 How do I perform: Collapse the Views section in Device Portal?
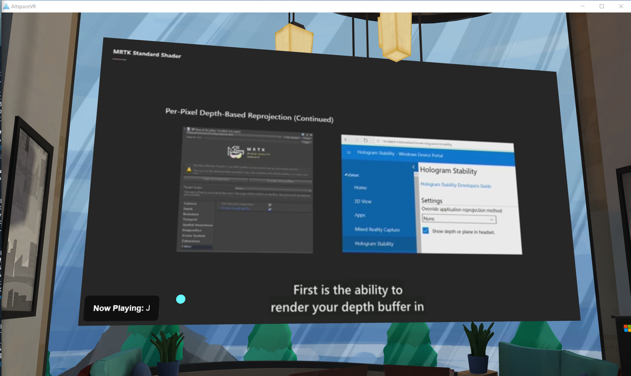(x=352, y=175)
